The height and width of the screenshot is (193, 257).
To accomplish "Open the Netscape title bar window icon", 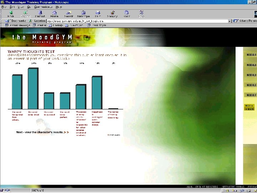I will [x=2, y=2].
